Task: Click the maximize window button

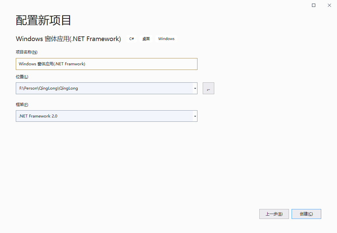Action: pyautogui.click(x=313, y=5)
